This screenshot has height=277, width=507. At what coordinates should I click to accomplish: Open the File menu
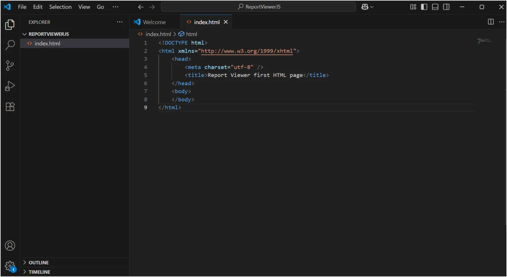click(22, 7)
